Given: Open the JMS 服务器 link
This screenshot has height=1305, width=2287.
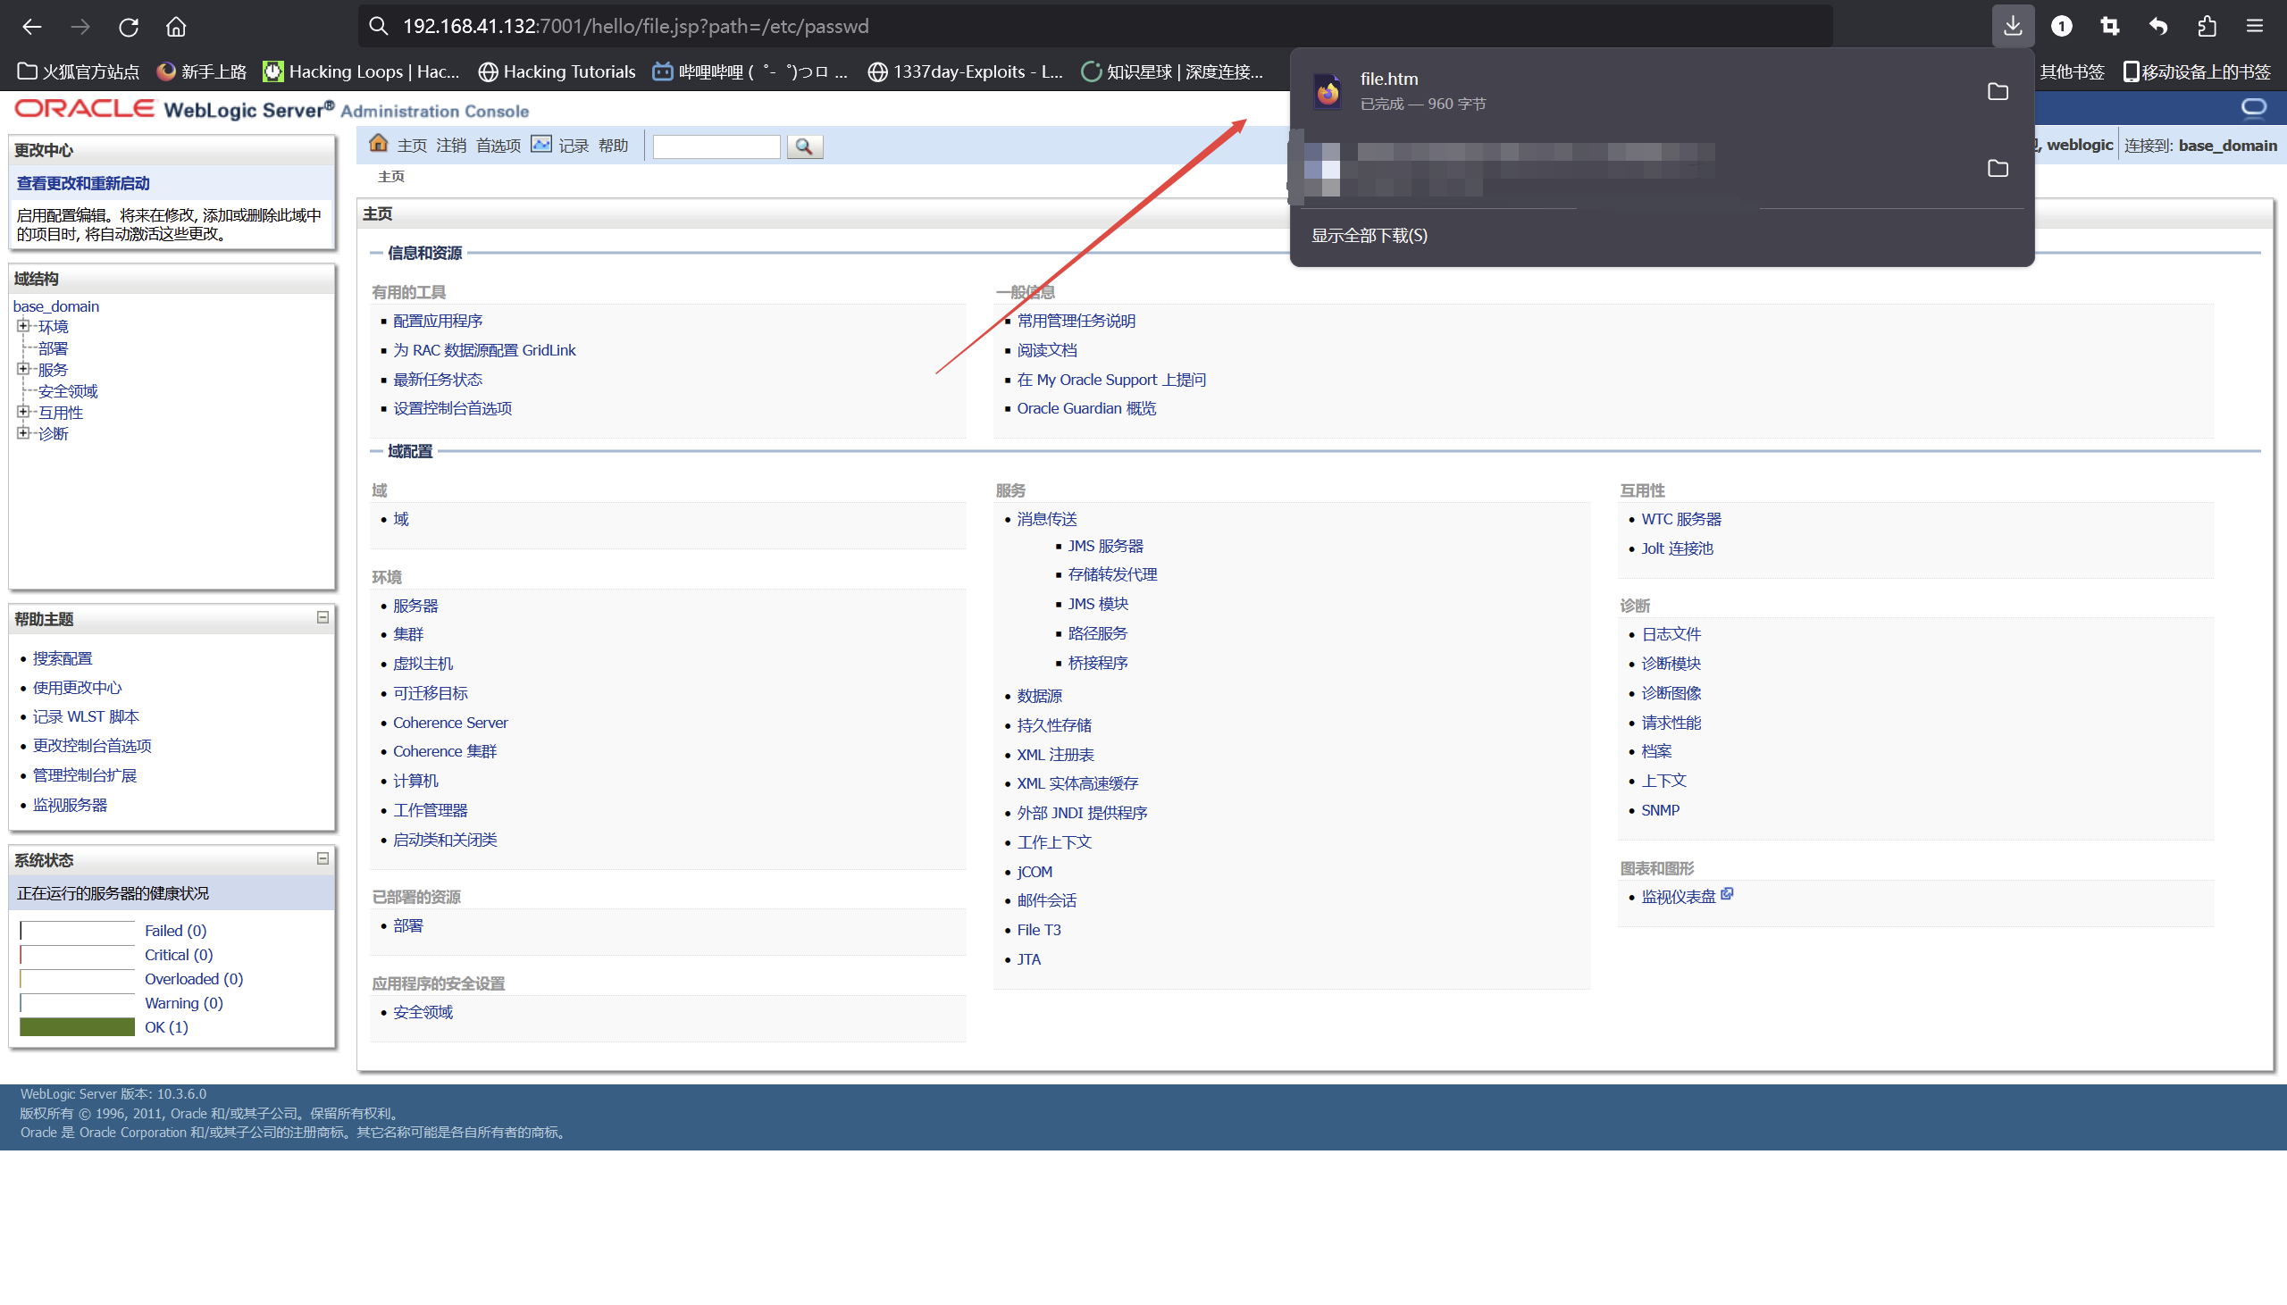Looking at the screenshot, I should click(1105, 546).
